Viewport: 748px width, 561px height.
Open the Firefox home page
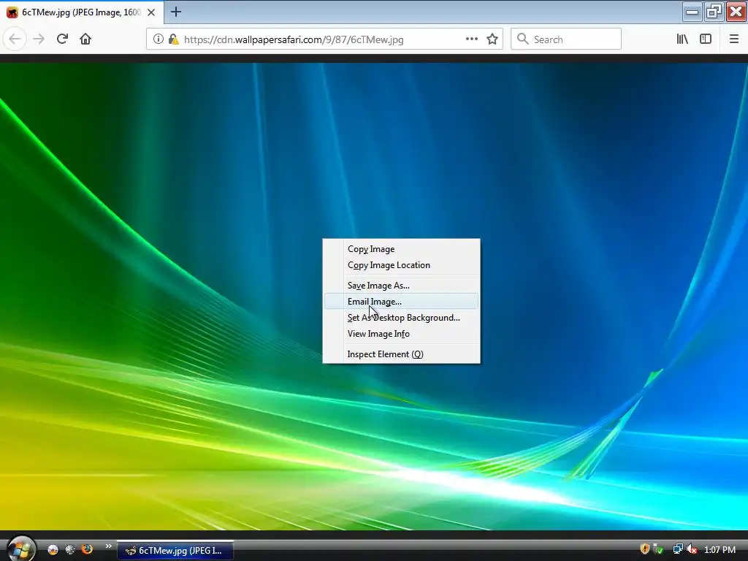(x=85, y=39)
